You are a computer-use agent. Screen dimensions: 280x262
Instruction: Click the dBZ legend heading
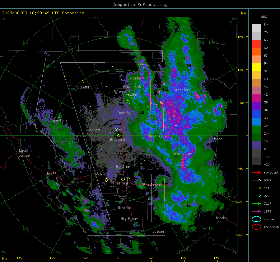(x=264, y=17)
